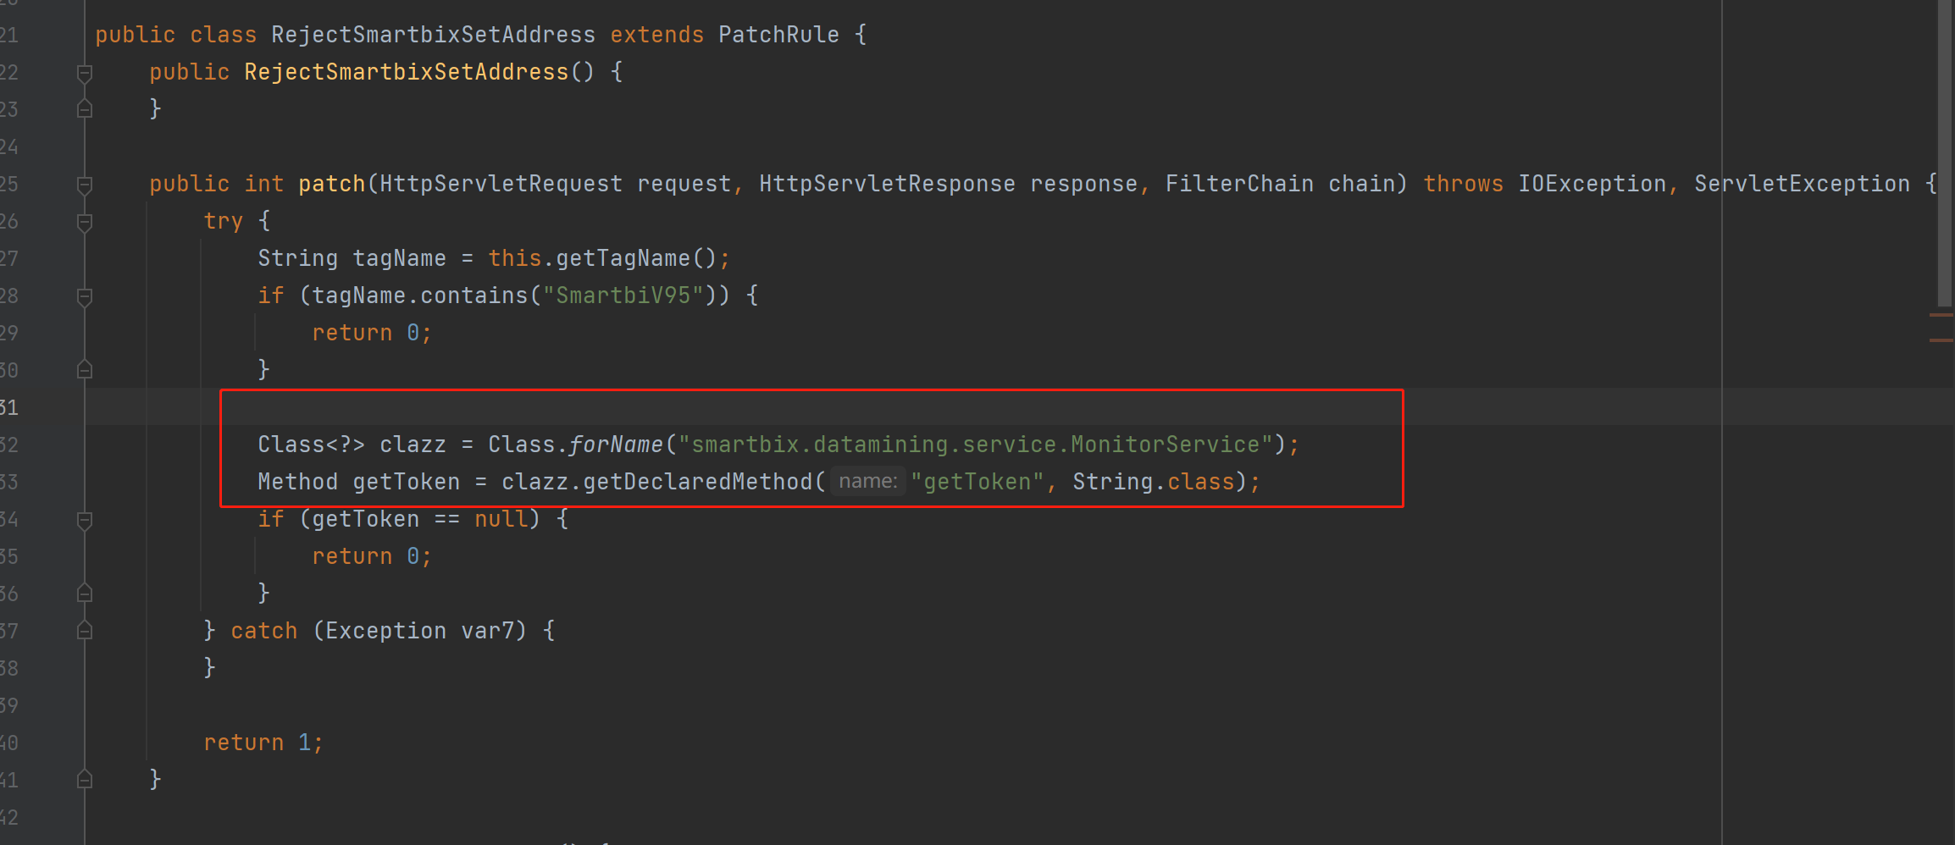Click the FilterChain parameter type

(x=1239, y=184)
